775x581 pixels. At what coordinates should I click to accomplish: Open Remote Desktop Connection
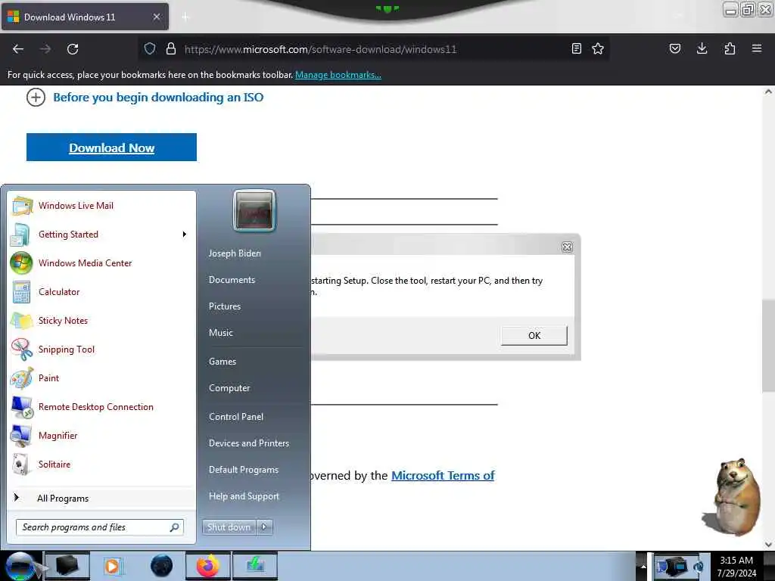tap(102, 406)
